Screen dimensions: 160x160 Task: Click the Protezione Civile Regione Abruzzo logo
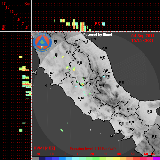[42, 42]
